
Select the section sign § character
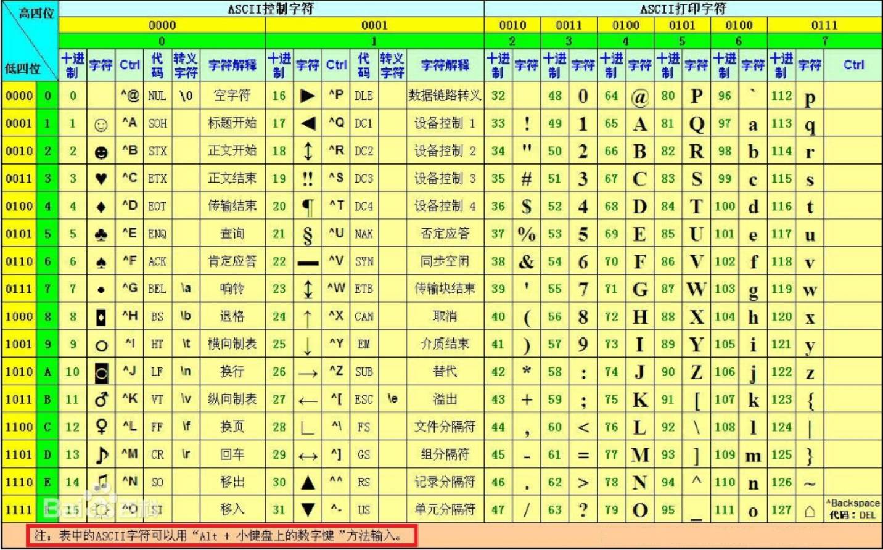(x=308, y=234)
